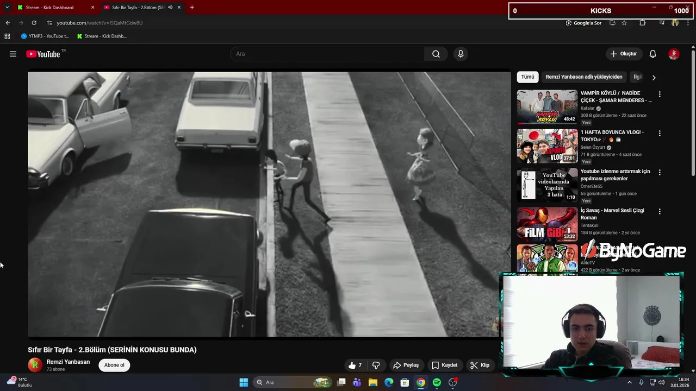Open the weather widget showing 14°C Bulutlu
Viewport: 696px width, 391px height.
[20, 382]
